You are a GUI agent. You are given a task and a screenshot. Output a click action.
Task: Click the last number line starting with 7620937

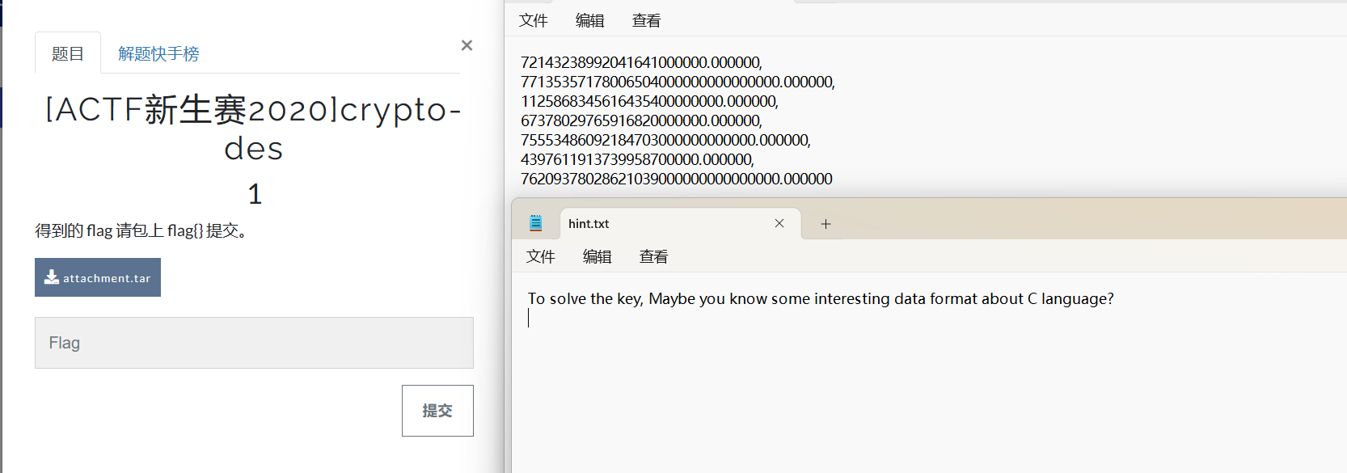676,179
